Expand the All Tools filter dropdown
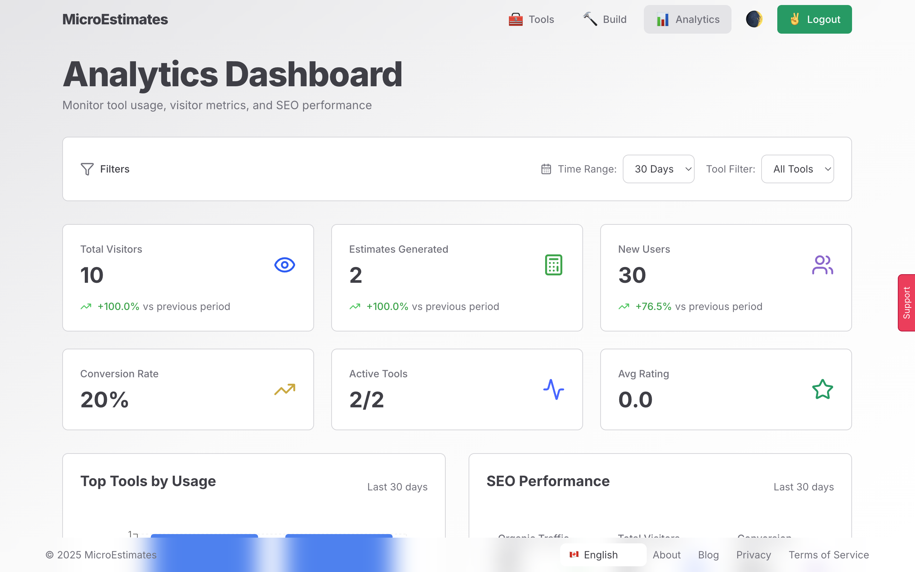Screen dimensions: 915x572 coord(797,169)
